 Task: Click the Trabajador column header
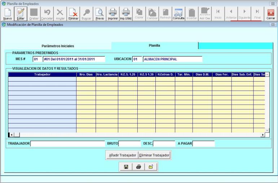[42, 74]
